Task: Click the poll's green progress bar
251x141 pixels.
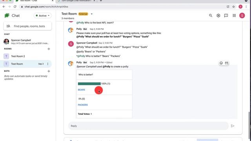Action: pyautogui.click(x=89, y=83)
